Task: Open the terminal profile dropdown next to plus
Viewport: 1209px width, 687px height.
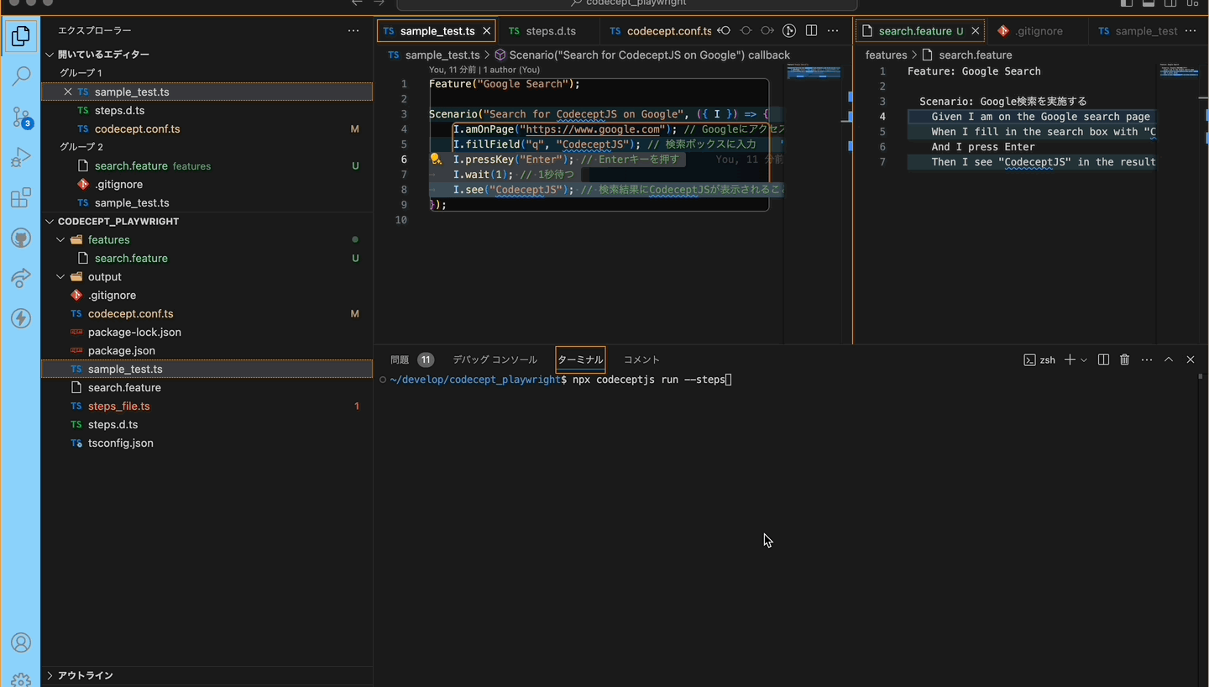Action: point(1083,359)
